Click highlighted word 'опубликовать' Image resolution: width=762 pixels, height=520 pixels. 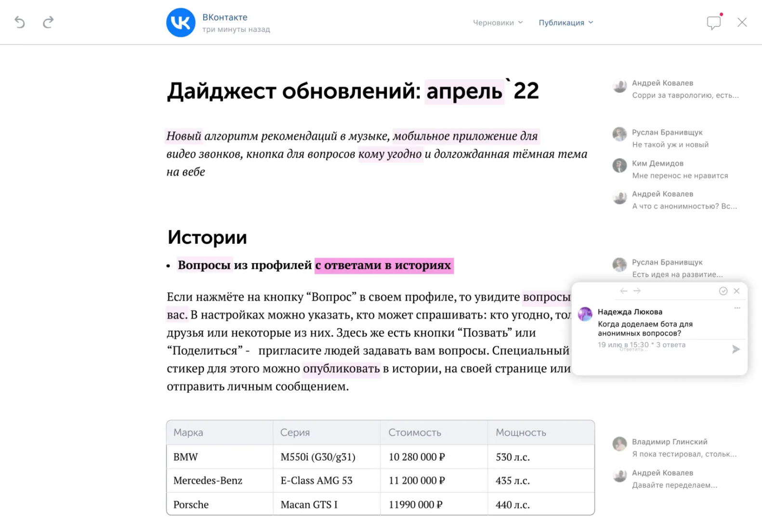tap(342, 369)
